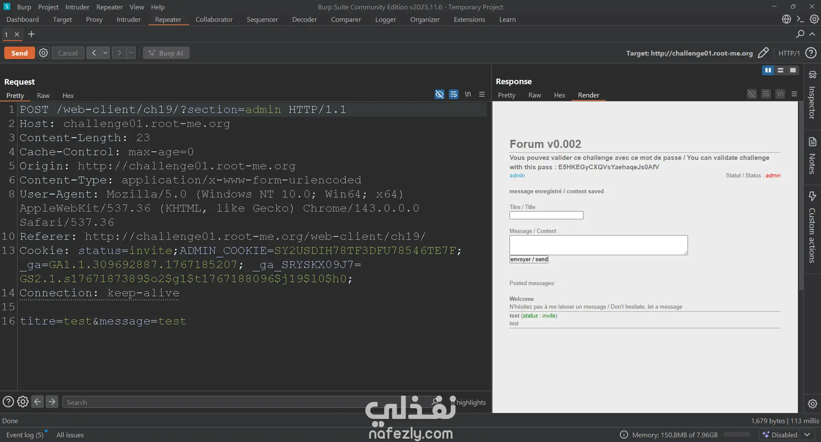821x442 pixels.
Task: Select combined tabbed layout icon
Action: tap(793, 70)
